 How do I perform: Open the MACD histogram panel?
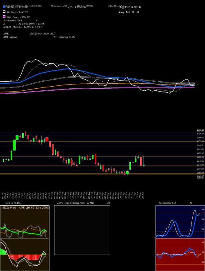click(25, 255)
